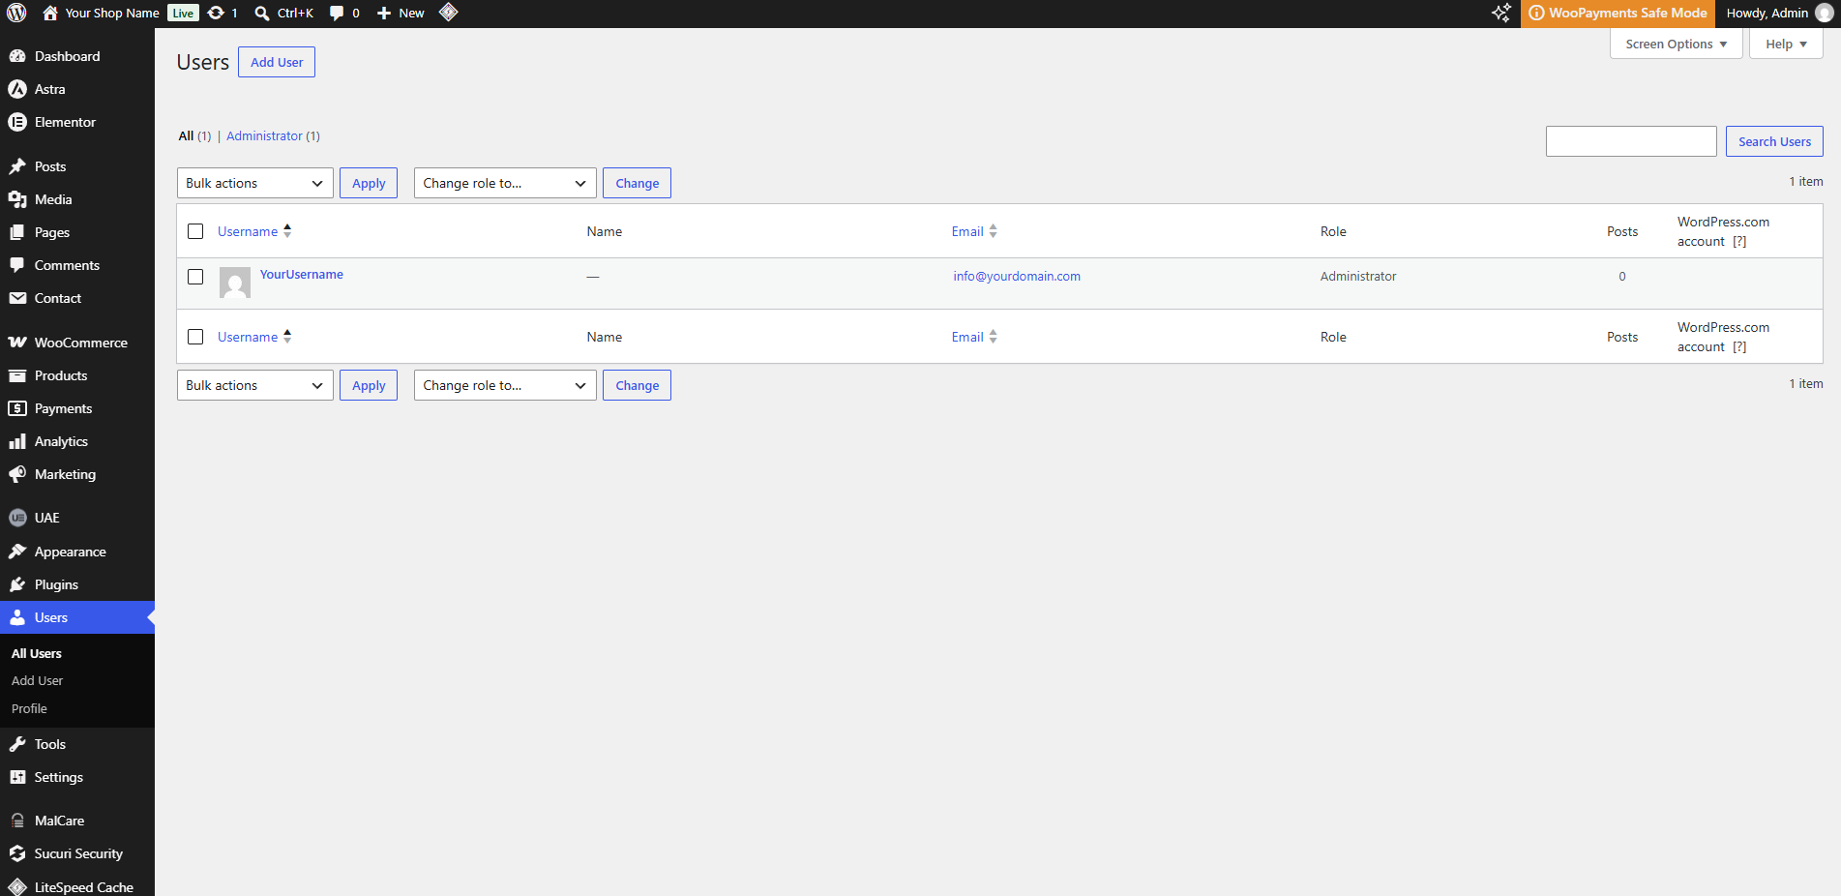Open the Profile submenu item
Image resolution: width=1841 pixels, height=896 pixels.
[x=29, y=709]
